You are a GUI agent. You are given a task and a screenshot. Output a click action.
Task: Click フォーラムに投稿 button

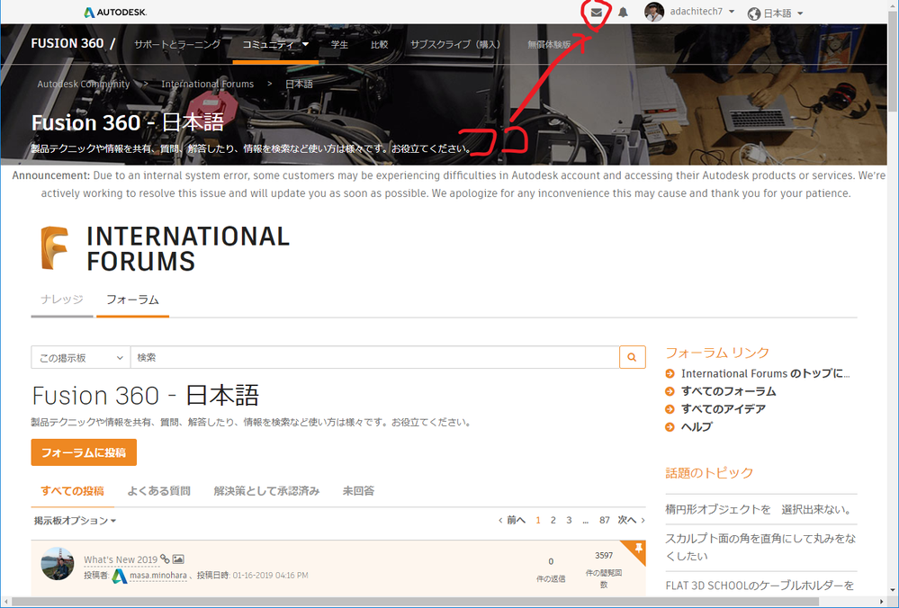(x=84, y=452)
